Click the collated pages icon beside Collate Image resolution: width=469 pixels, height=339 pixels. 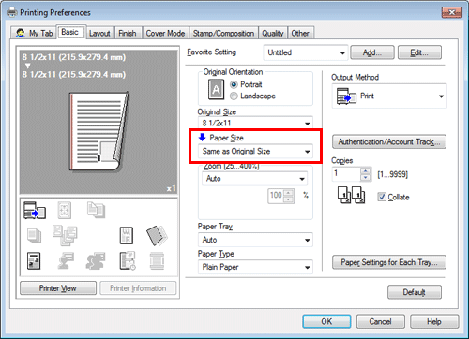click(351, 195)
